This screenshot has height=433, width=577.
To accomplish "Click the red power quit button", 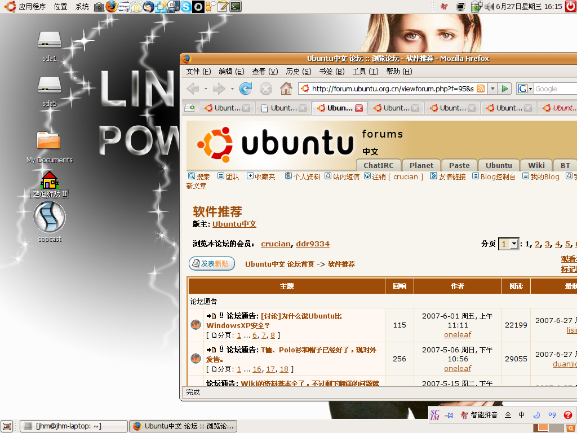I will coord(571,7).
